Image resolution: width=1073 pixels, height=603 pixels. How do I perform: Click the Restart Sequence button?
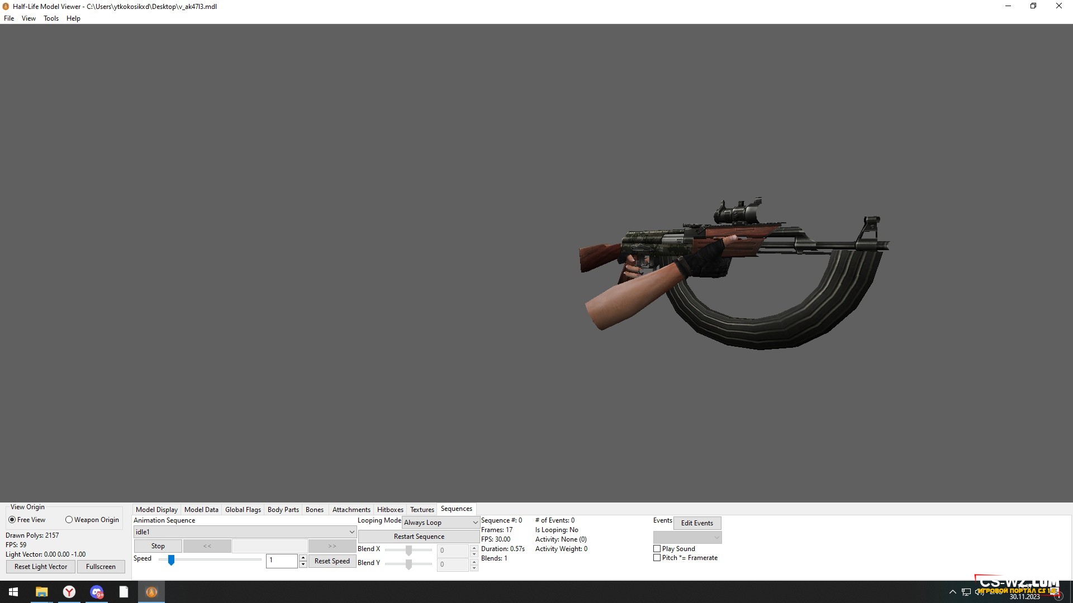[419, 537]
